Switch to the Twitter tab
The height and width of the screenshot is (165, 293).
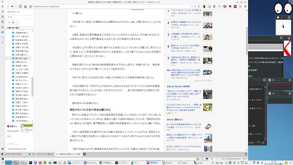point(41,154)
